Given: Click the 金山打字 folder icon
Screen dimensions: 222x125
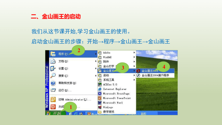Looking at the screenshot, I should click(x=100, y=66).
